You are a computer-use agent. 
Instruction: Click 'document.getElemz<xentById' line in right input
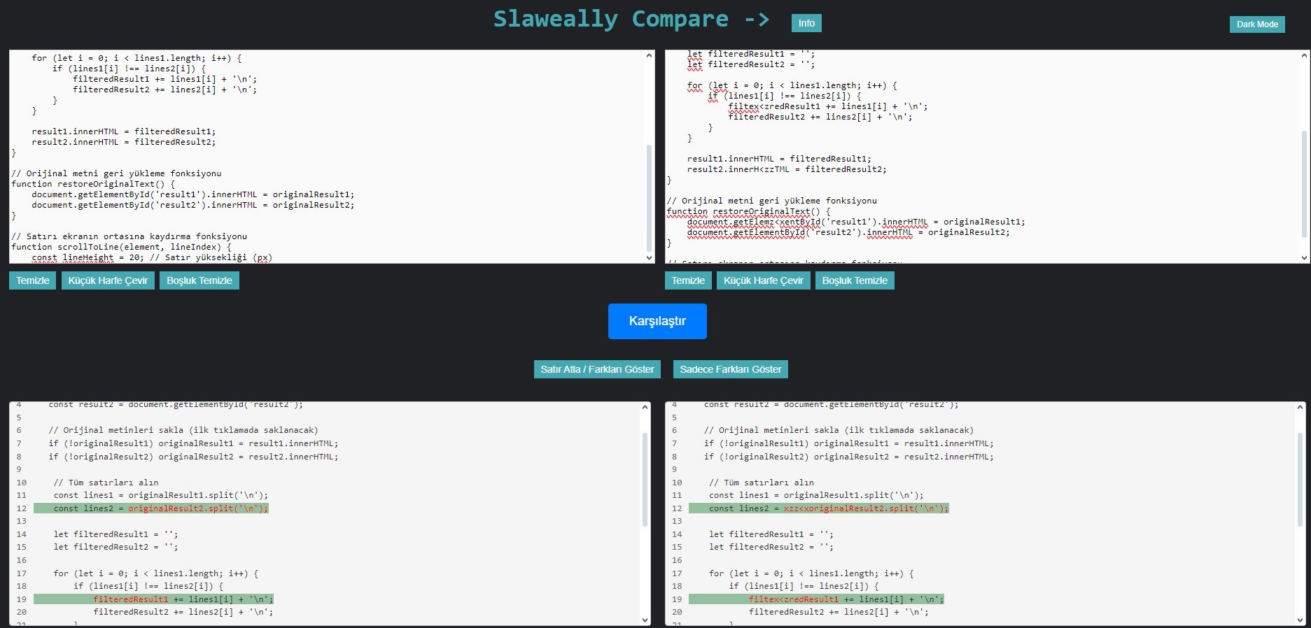point(856,222)
